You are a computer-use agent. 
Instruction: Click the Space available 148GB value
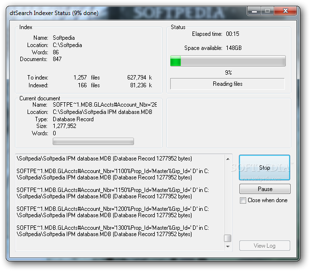coord(234,48)
